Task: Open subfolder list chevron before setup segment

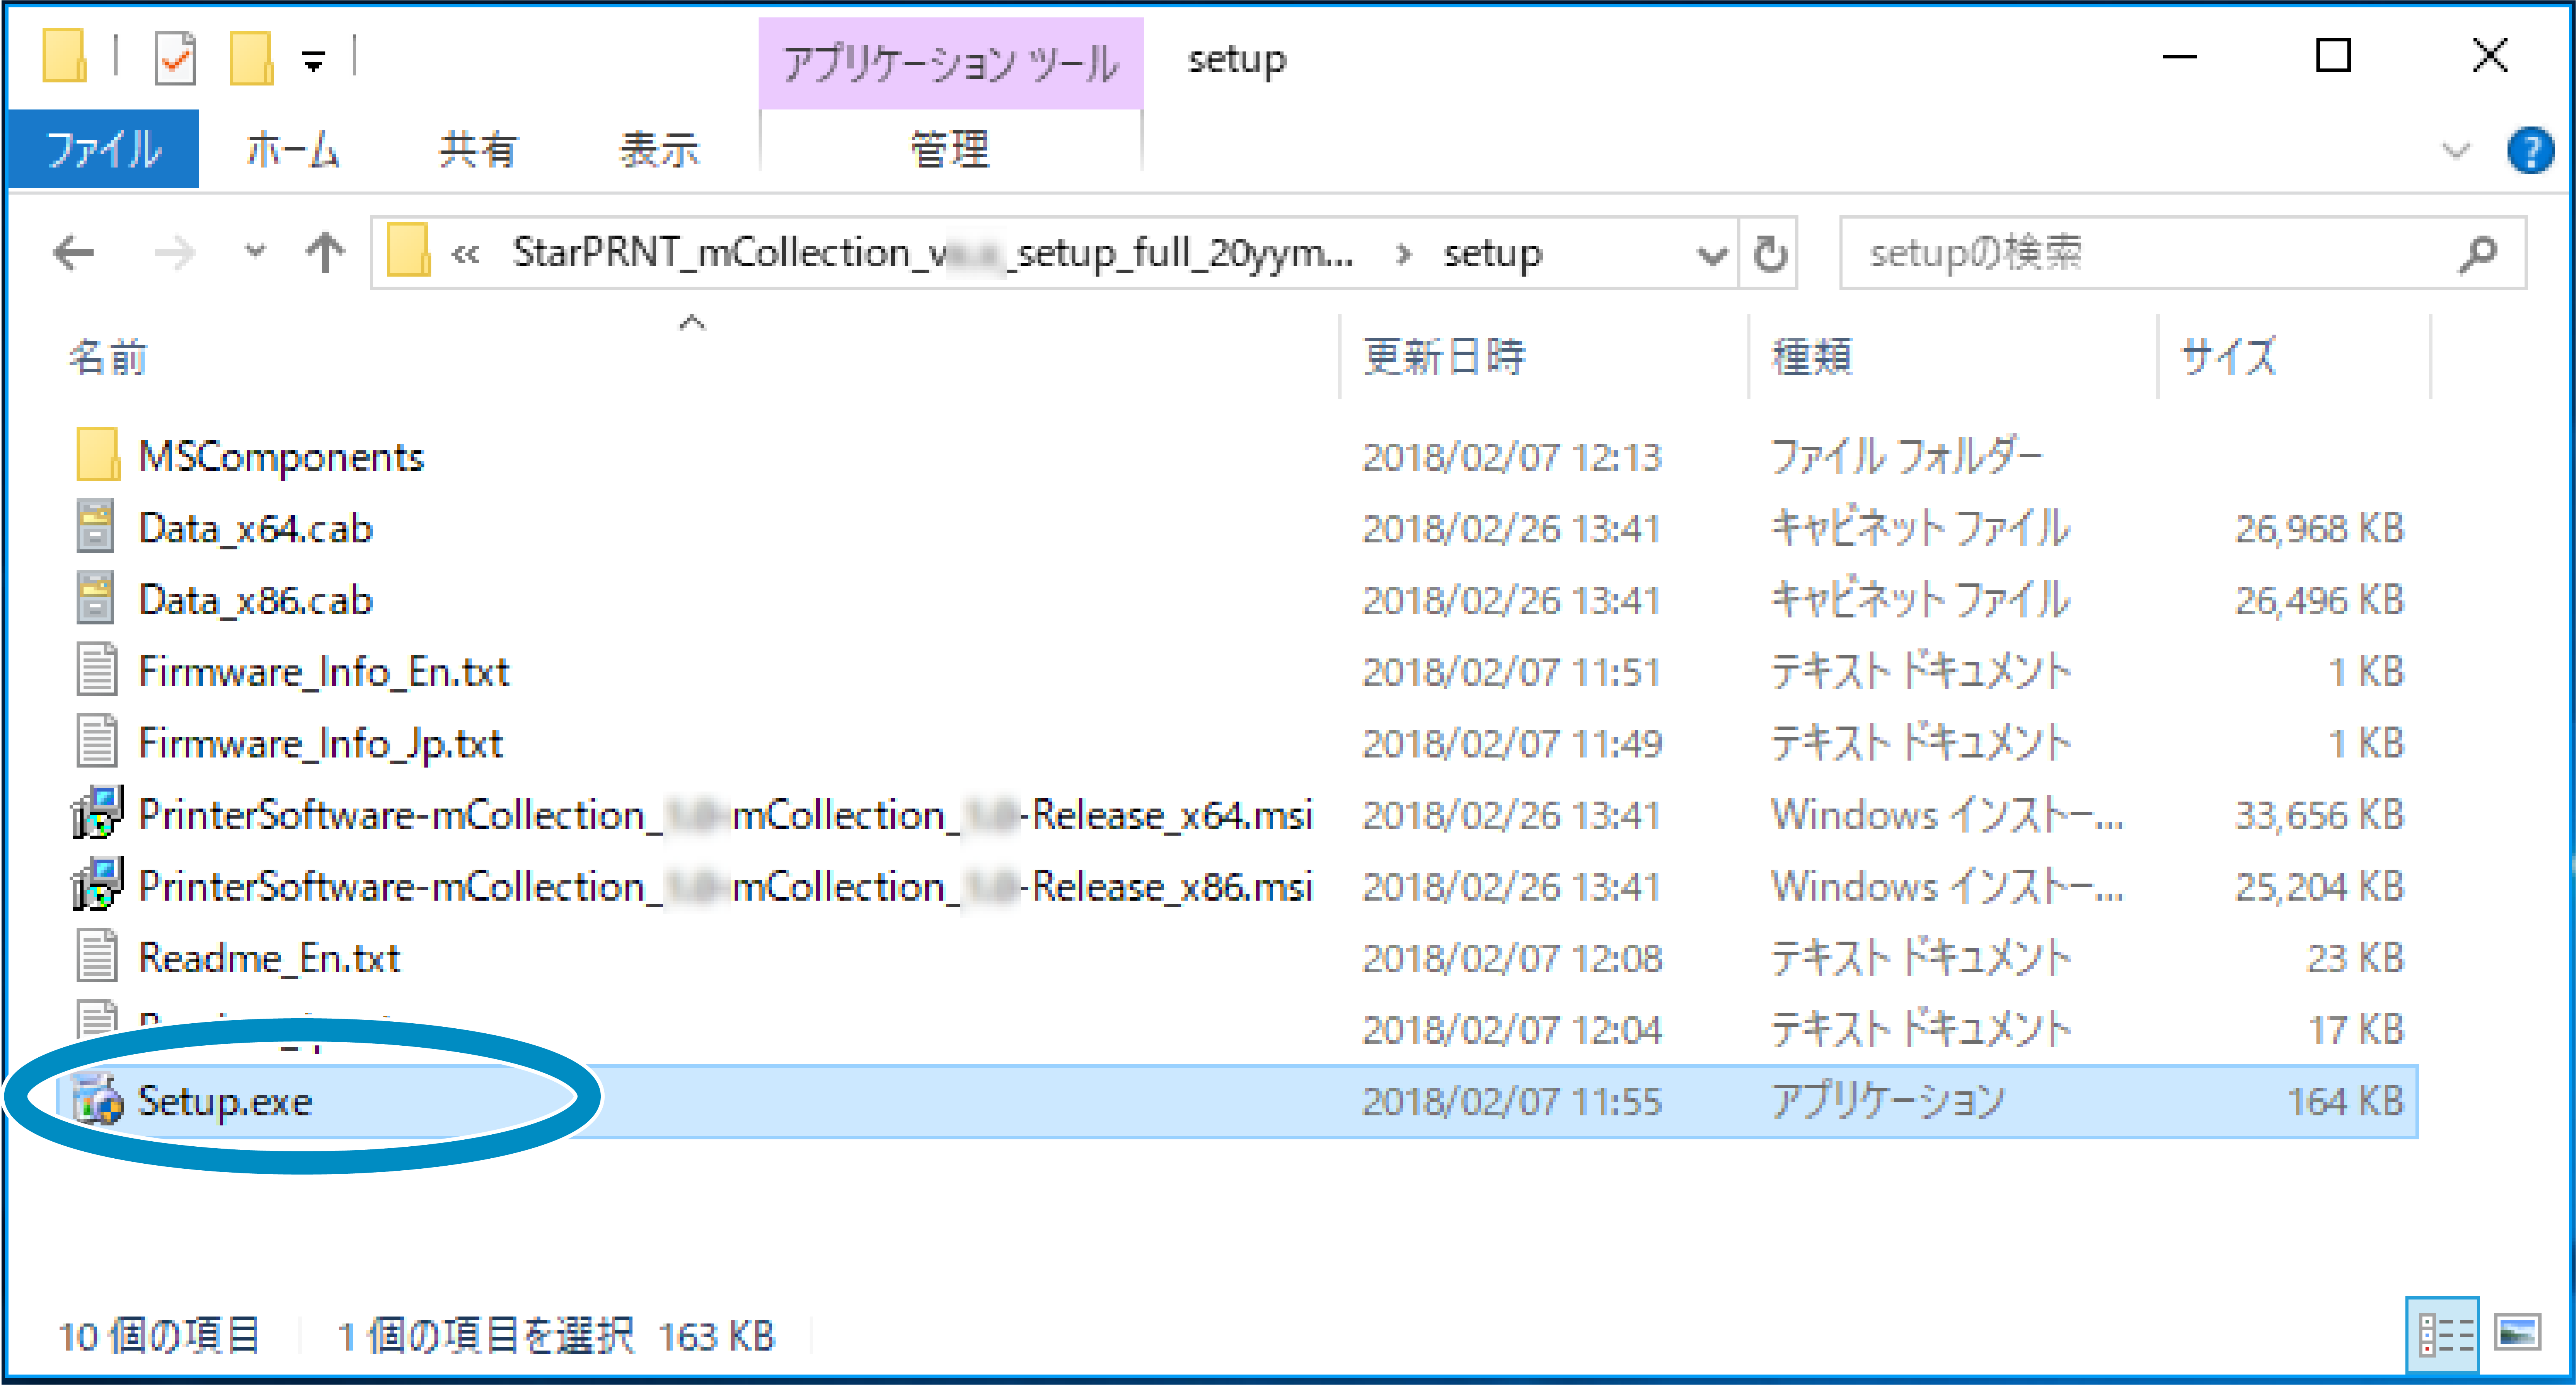Action: [1403, 254]
